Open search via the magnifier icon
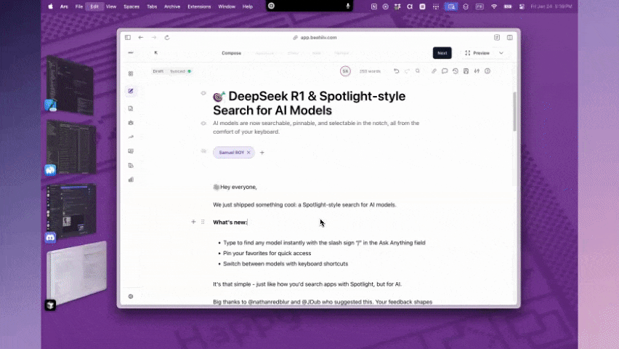619x349 pixels. point(418,71)
